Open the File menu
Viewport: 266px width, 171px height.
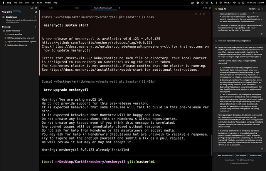coord(15,3)
